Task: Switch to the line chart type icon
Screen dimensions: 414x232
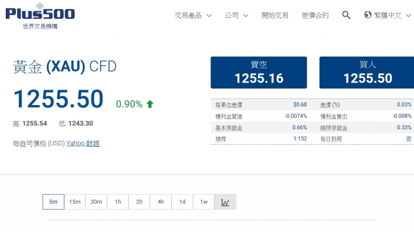Action: (x=225, y=202)
